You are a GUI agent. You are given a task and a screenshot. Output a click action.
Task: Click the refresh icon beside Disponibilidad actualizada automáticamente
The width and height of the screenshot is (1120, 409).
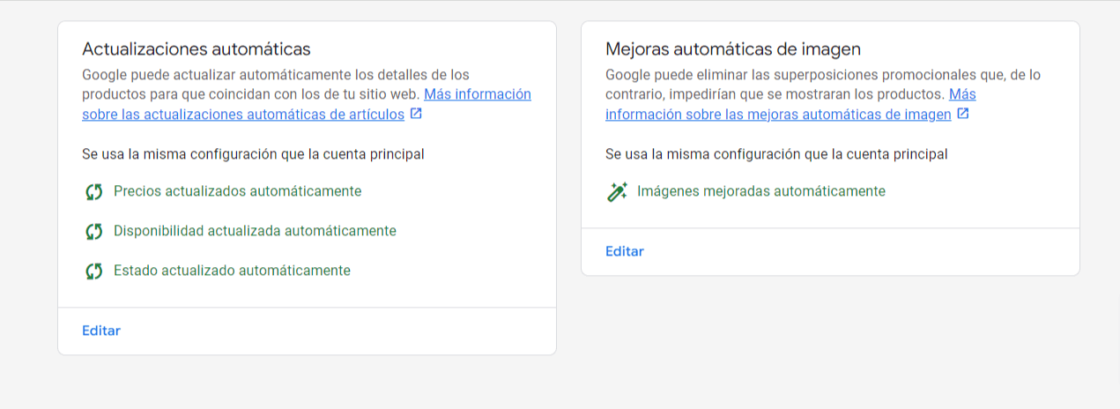pyautogui.click(x=93, y=231)
